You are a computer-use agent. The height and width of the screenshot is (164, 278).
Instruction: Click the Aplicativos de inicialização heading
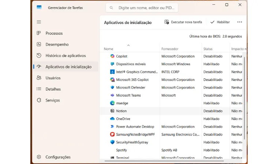(128, 23)
